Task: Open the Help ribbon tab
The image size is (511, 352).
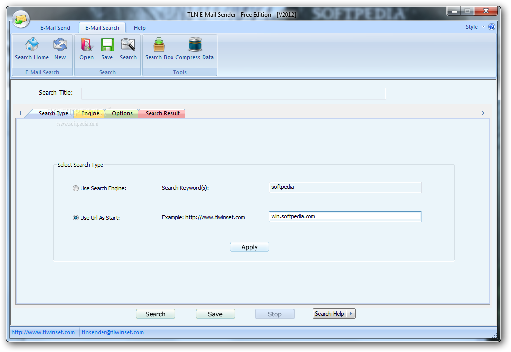Action: 140,28
